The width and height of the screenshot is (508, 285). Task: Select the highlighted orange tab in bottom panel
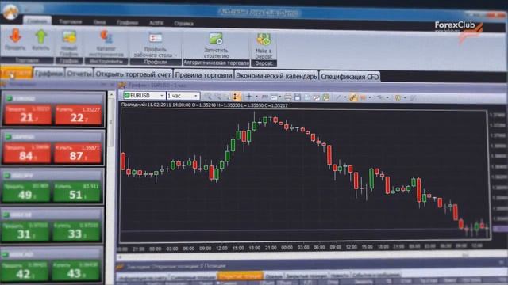pyautogui.click(x=241, y=276)
